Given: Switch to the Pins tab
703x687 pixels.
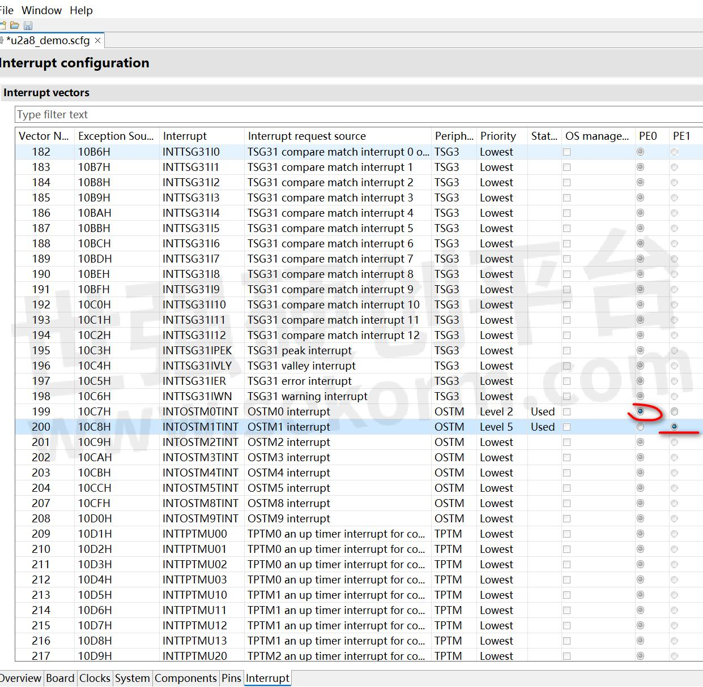Looking at the screenshot, I should tap(231, 678).
